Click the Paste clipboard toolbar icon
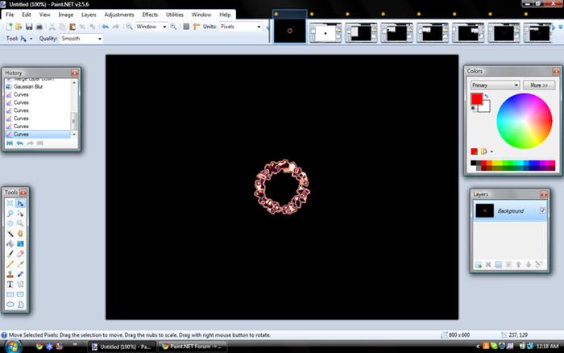 (73, 27)
